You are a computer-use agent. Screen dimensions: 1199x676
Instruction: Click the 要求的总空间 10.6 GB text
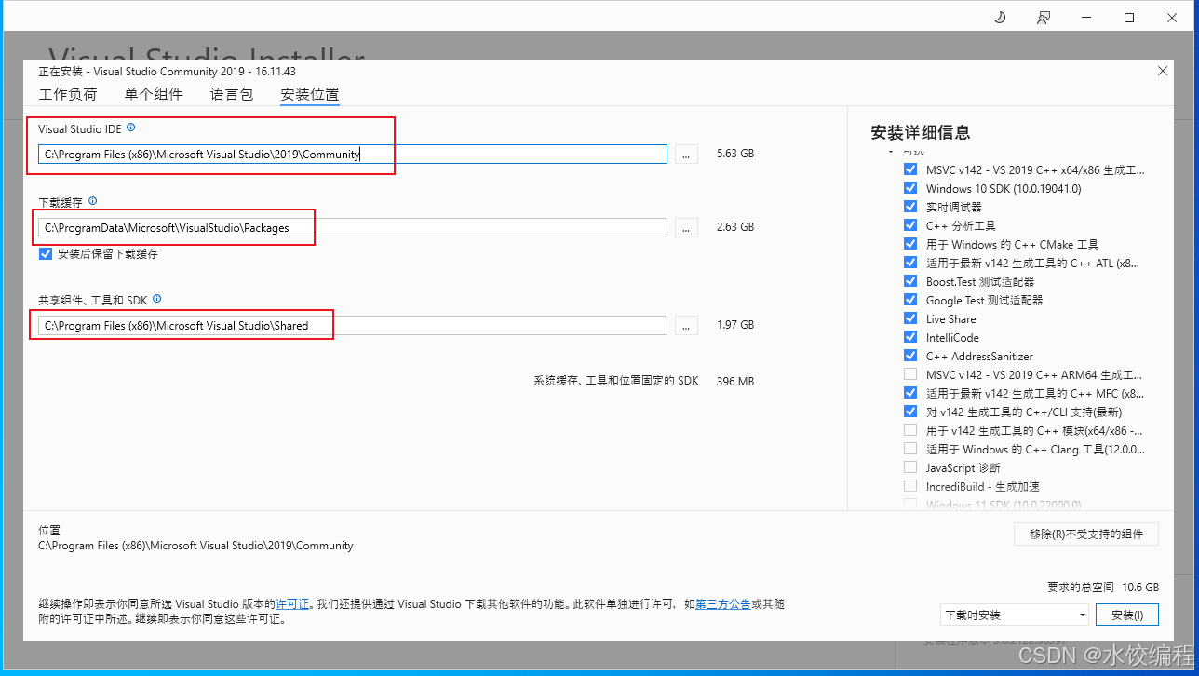(1103, 588)
